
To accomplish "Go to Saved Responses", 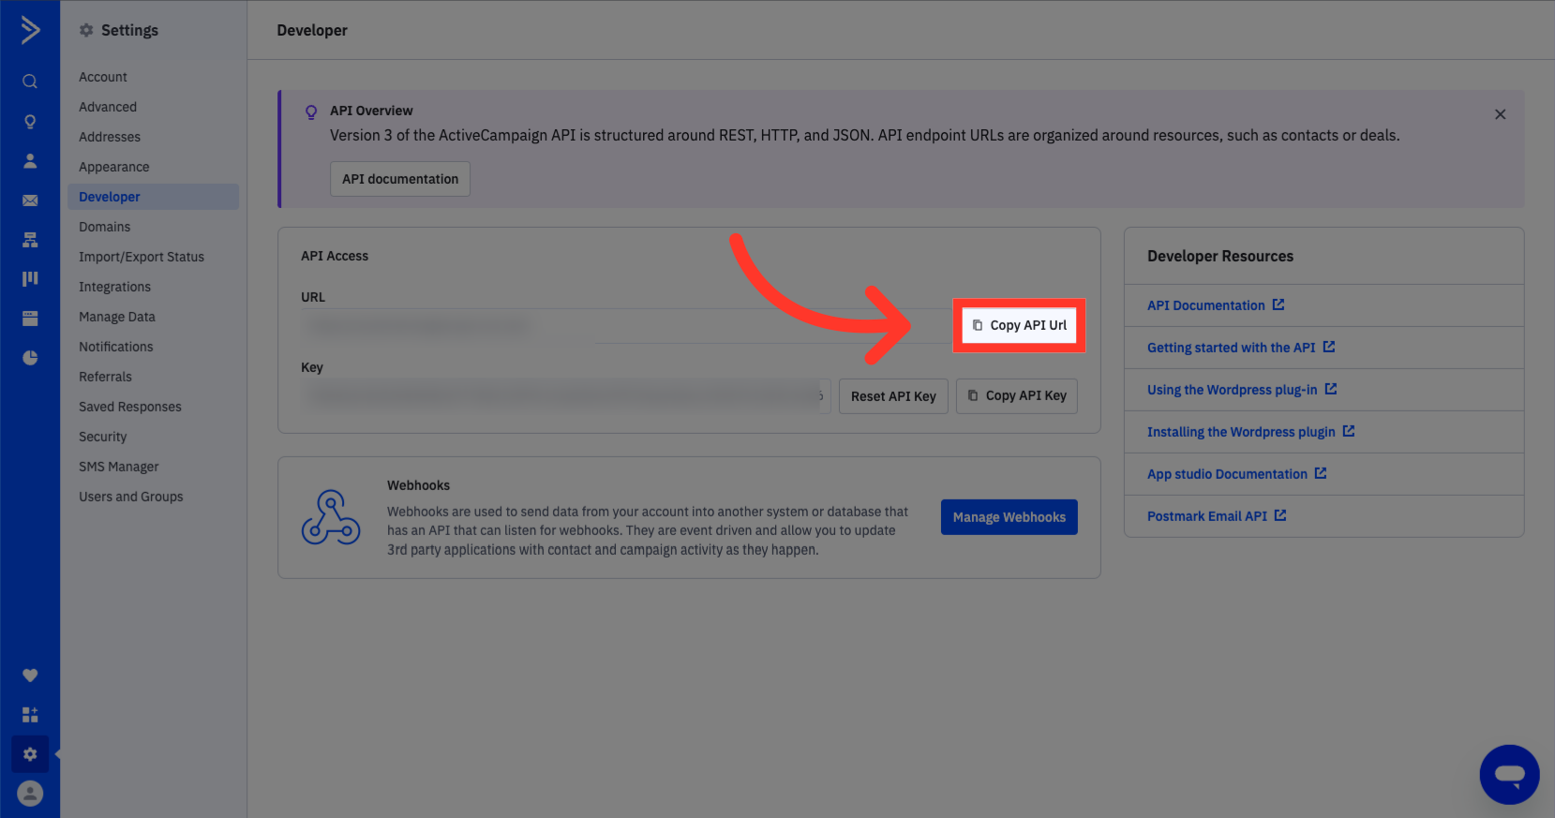I will 130,407.
